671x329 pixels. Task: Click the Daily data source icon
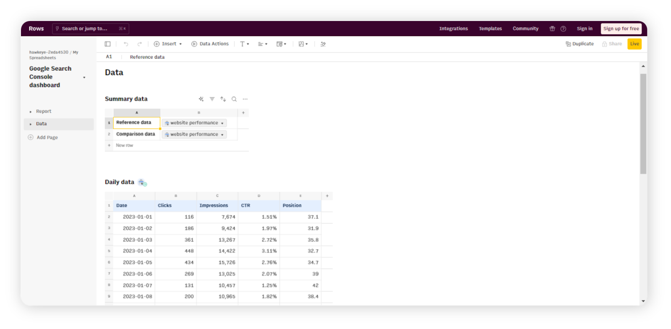(x=143, y=183)
